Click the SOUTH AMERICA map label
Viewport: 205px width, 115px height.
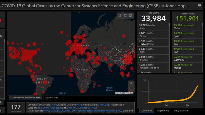click(x=43, y=80)
